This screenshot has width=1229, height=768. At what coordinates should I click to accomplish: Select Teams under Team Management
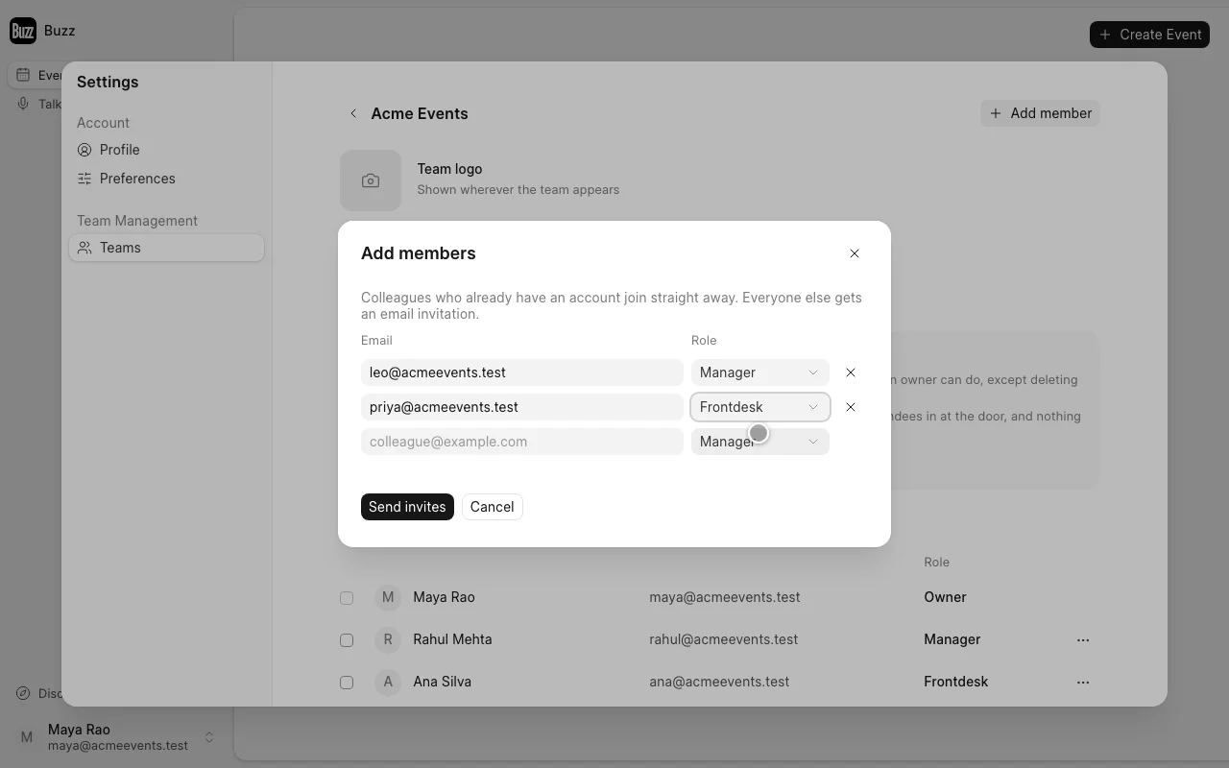[166, 248]
